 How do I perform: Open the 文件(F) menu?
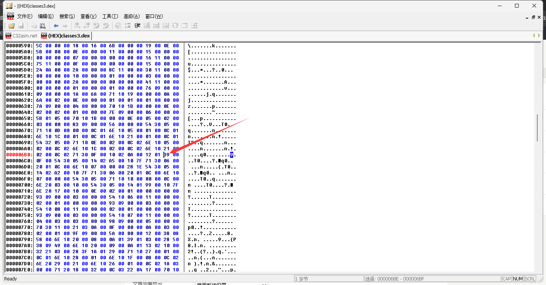(x=25, y=16)
